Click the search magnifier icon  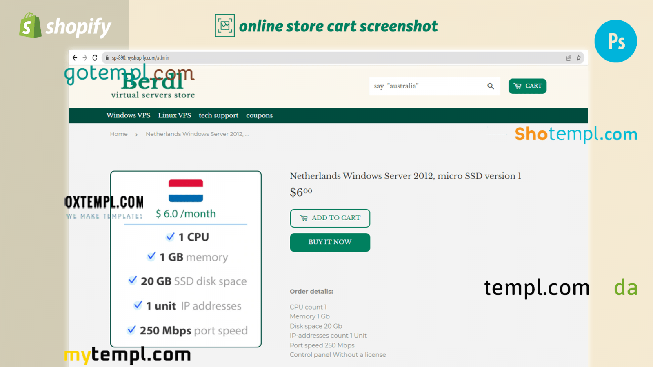pos(491,86)
